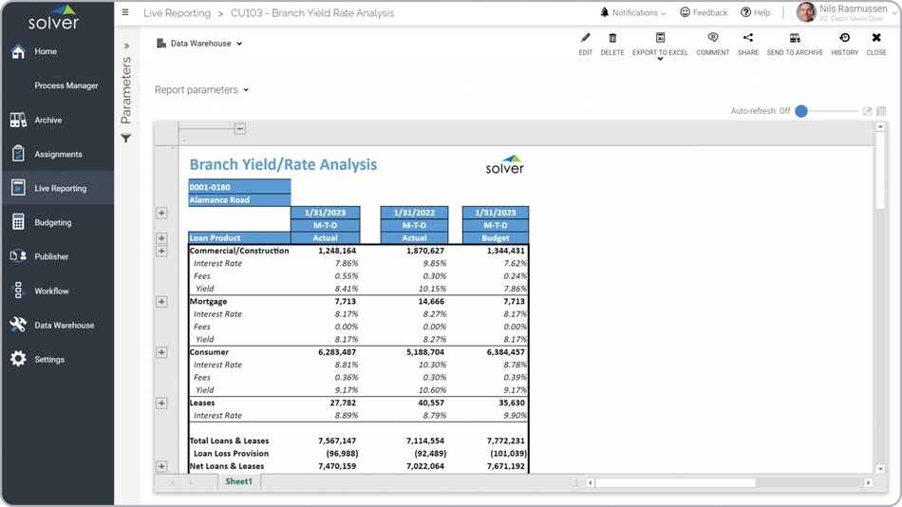Image resolution: width=902 pixels, height=507 pixels.
Task: Click the Edit pencil icon
Action: click(x=585, y=39)
